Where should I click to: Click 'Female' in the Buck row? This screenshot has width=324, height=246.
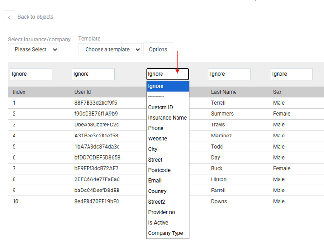281,168
